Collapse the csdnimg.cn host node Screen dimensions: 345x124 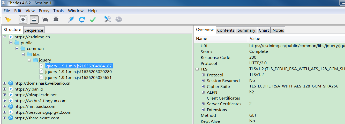point(5,37)
